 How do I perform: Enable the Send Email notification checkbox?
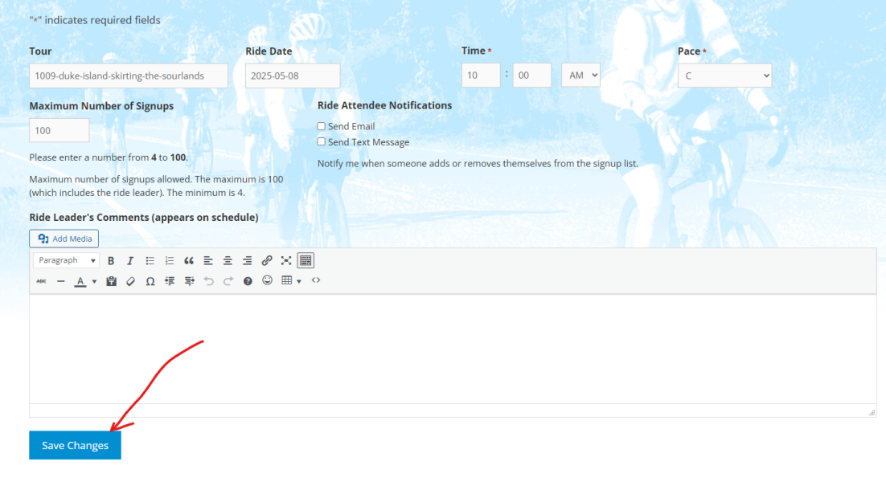click(322, 126)
